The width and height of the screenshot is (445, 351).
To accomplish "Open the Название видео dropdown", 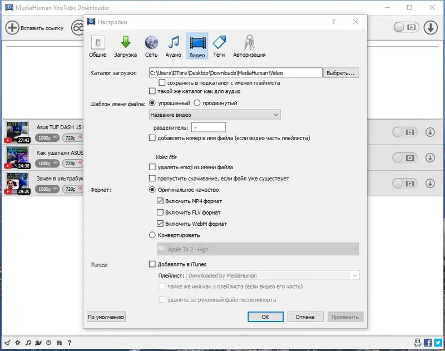I will click(215, 115).
